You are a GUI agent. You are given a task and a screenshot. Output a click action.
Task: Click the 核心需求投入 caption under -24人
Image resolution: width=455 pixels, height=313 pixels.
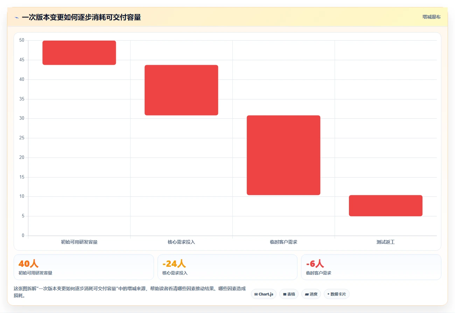[x=175, y=273]
